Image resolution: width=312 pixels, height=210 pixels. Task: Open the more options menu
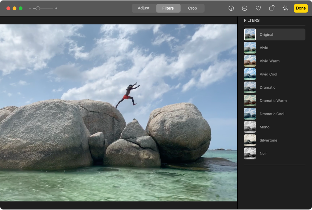tap(245, 8)
